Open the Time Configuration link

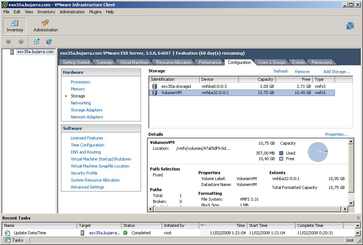tap(87, 145)
